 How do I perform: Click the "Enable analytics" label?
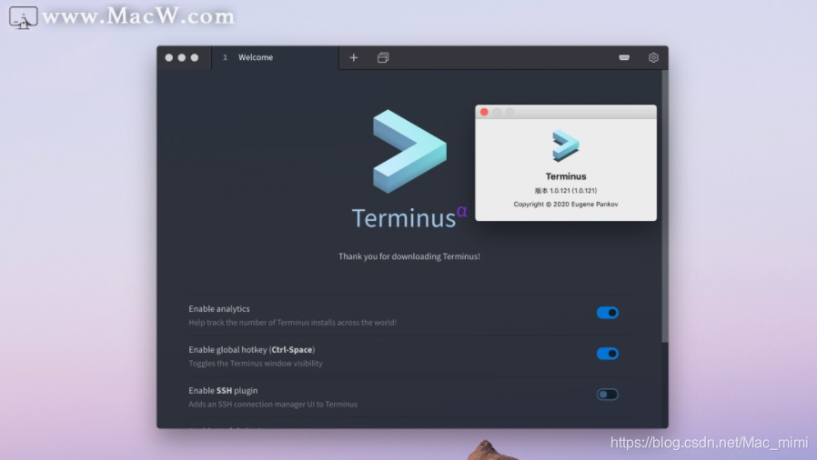coord(219,309)
